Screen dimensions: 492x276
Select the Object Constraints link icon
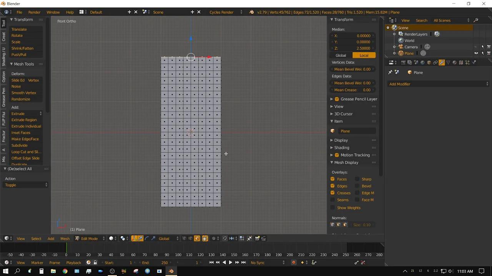click(x=435, y=62)
